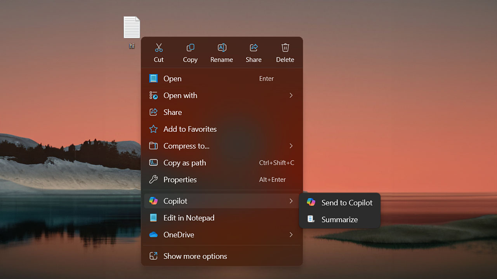This screenshot has width=497, height=279.
Task: Choose Summarize in Copilot submenu
Action: click(x=339, y=219)
